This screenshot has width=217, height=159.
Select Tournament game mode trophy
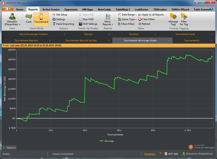(x=41, y=19)
